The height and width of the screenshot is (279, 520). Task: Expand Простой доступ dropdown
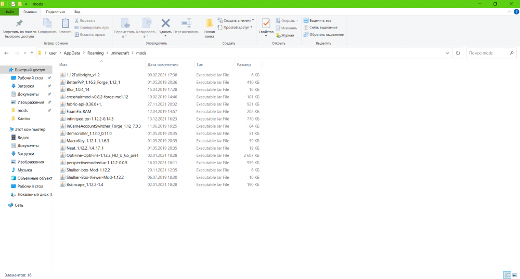coord(251,28)
